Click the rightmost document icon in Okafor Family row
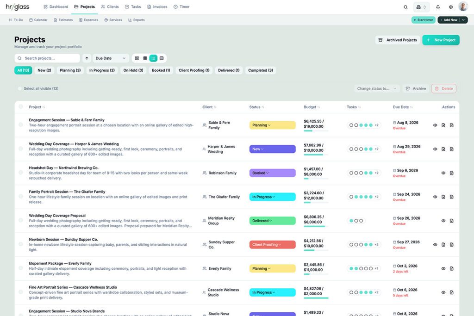Screen dimensions: 474x316 451,197
